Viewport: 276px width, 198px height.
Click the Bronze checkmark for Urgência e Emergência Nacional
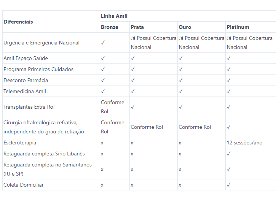(x=103, y=43)
